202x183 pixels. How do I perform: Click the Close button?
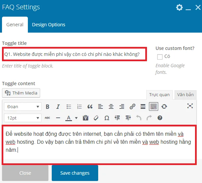tap(25, 173)
